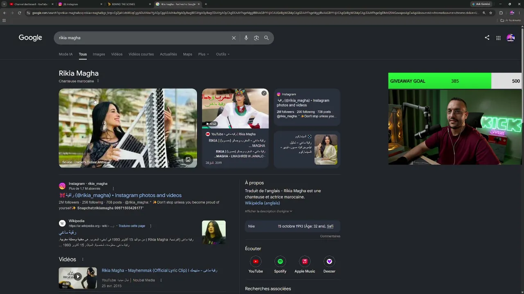Screen dimensions: 524x294
Task: Close the rikia magha Google search tab
Action: (199, 4)
